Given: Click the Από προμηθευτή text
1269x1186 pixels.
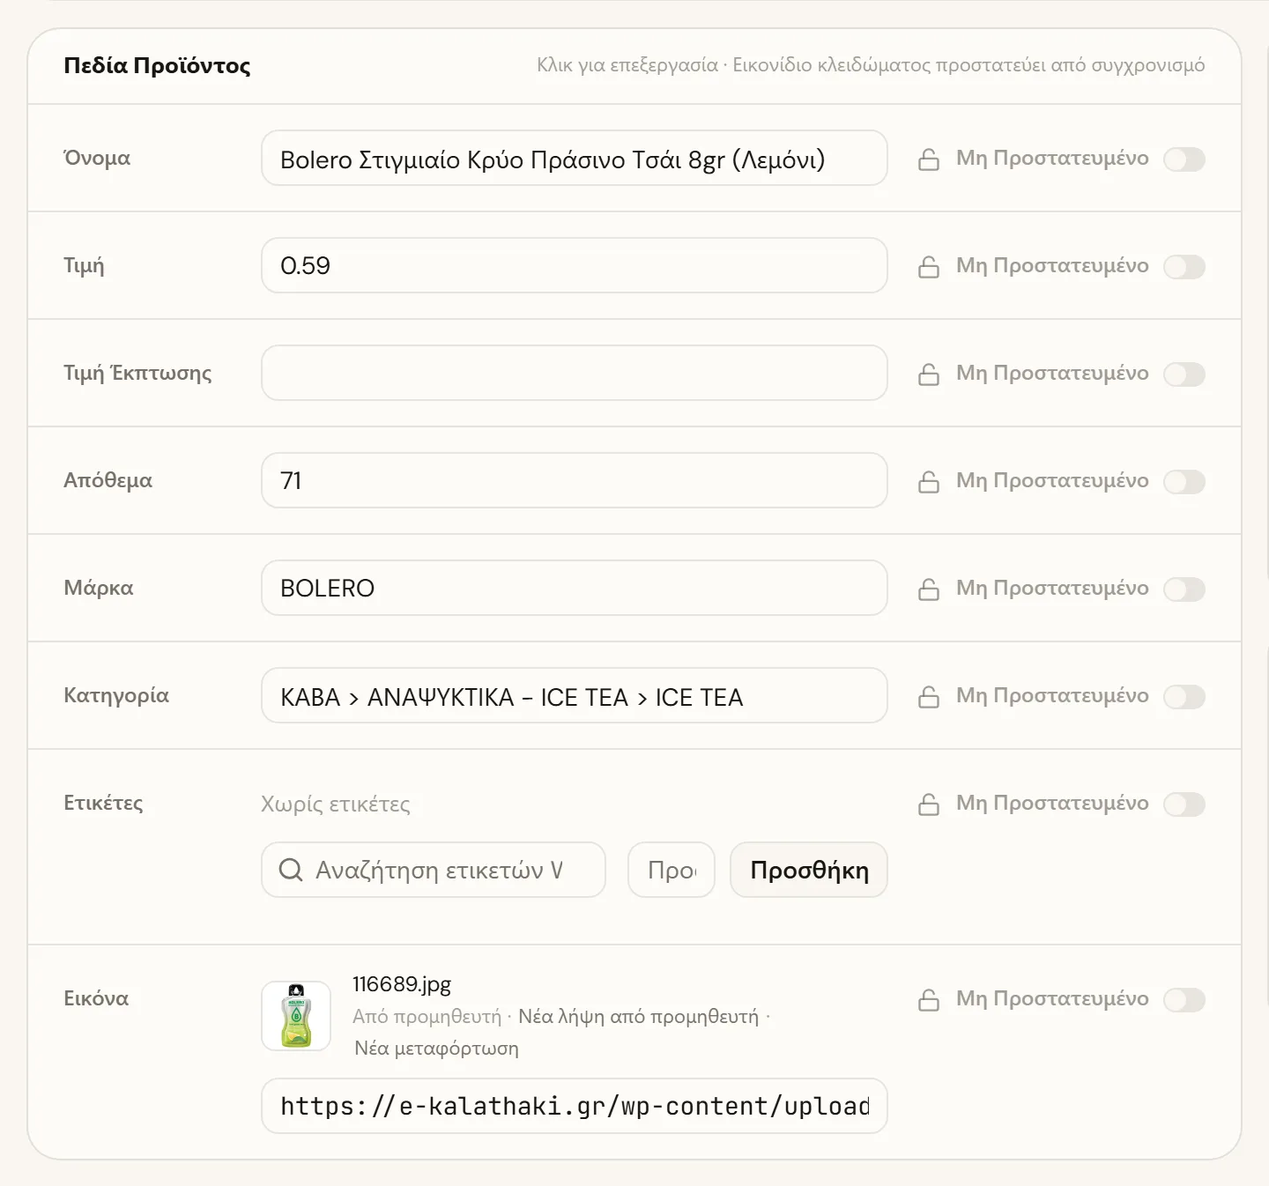Looking at the screenshot, I should click(427, 1017).
